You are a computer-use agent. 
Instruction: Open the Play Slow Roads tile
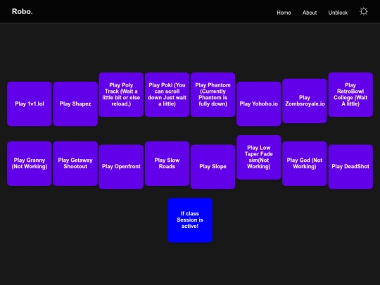click(x=167, y=163)
